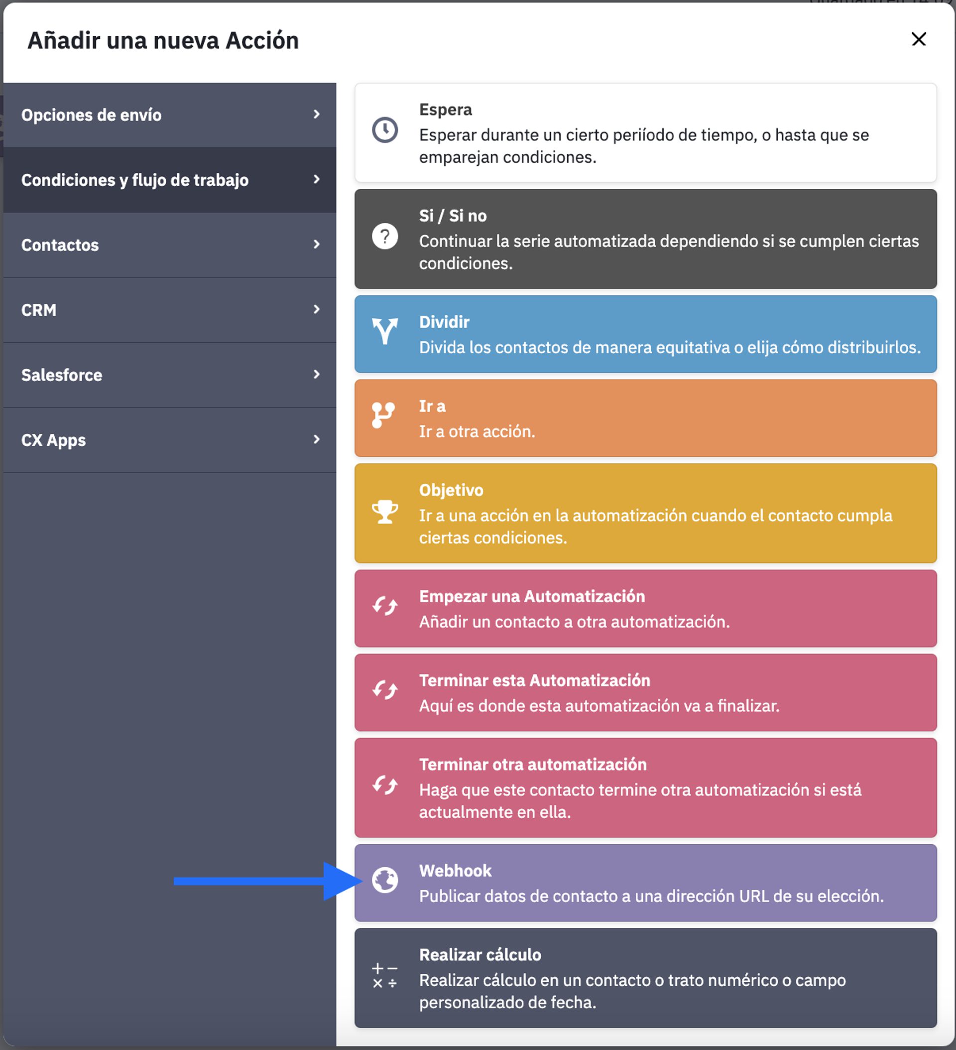Choose the Objetivo action title
Image resolution: width=956 pixels, height=1050 pixels.
(x=451, y=490)
